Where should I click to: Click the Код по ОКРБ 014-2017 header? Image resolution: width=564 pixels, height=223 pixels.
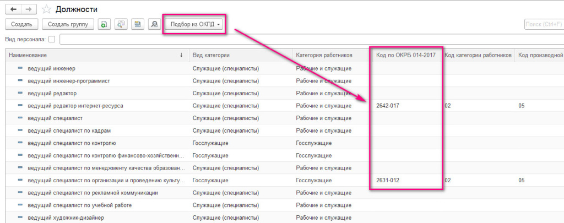405,55
